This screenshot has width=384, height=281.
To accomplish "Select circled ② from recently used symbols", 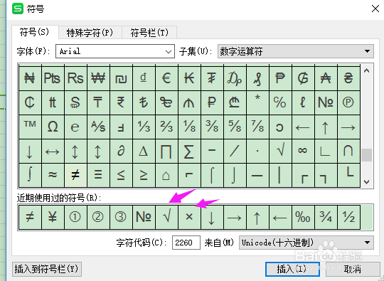I will [x=98, y=217].
